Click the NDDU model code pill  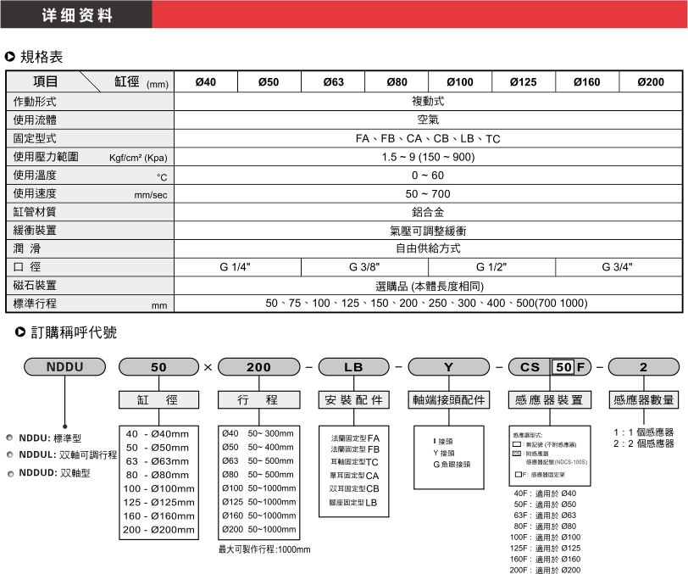point(65,367)
